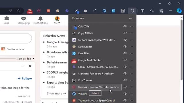Image resolution: width=184 pixels, height=103 pixels.
Task: Select Dark Reader extension entry
Action: tap(95, 47)
